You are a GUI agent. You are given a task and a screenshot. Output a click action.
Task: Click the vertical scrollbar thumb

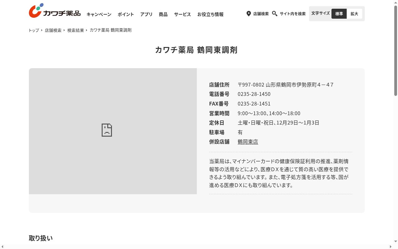tap(396, 50)
